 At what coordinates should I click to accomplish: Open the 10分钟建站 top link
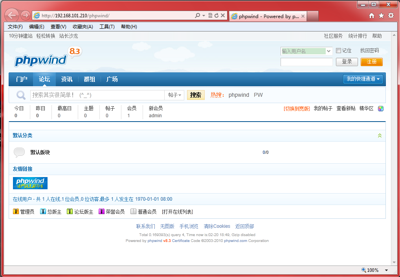click(21, 36)
